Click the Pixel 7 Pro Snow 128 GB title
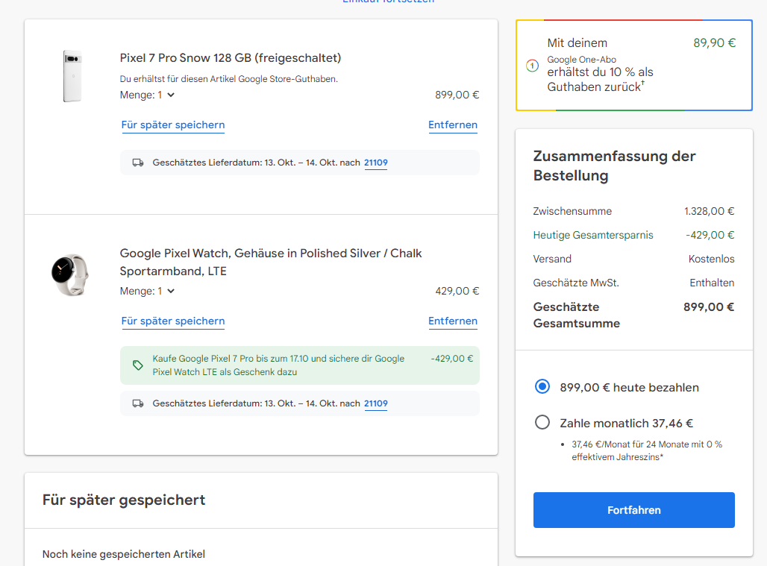 (x=231, y=57)
